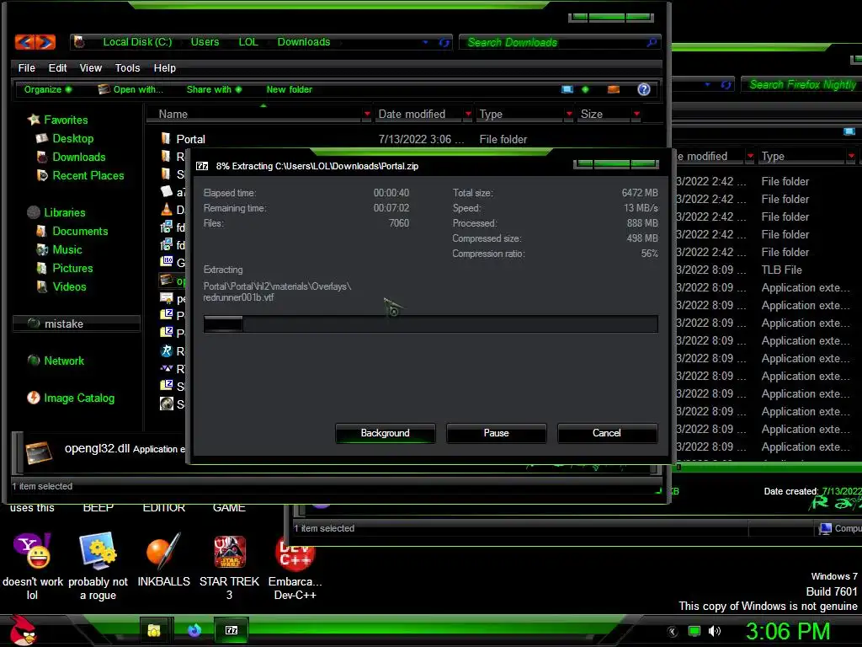Open the INKBALLS desktop icon
This screenshot has width=862, height=647.
[x=163, y=560]
